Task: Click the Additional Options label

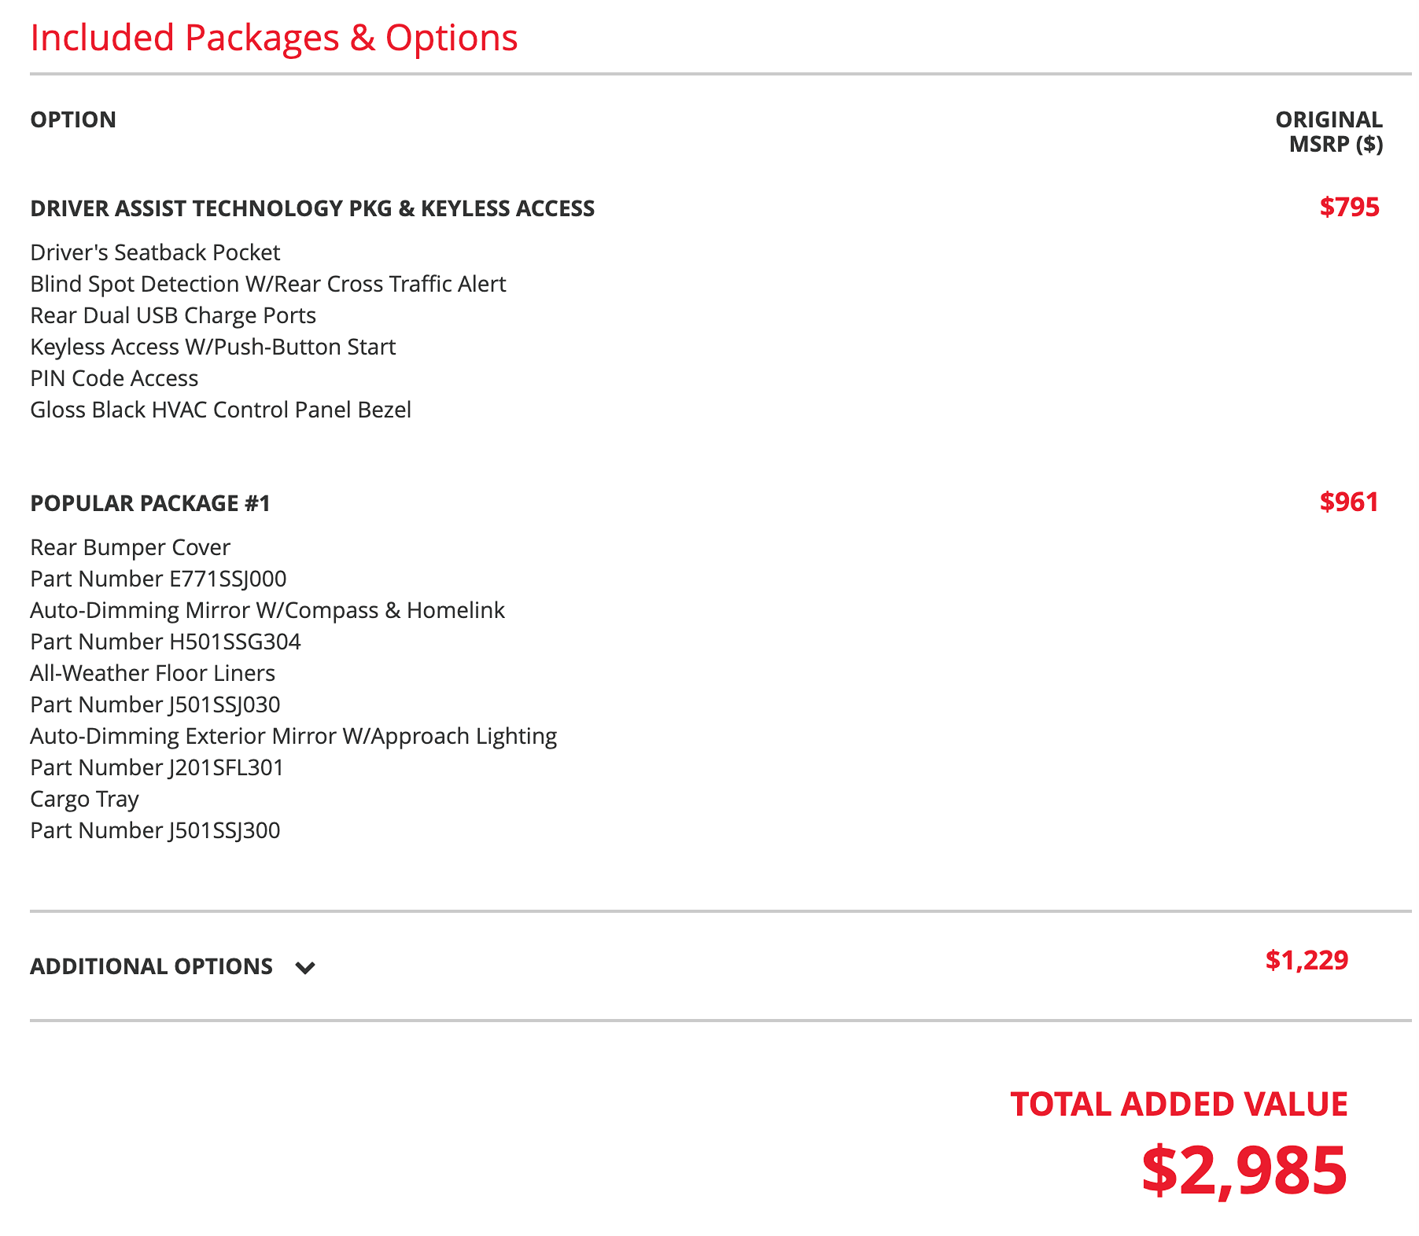Action: (x=152, y=966)
